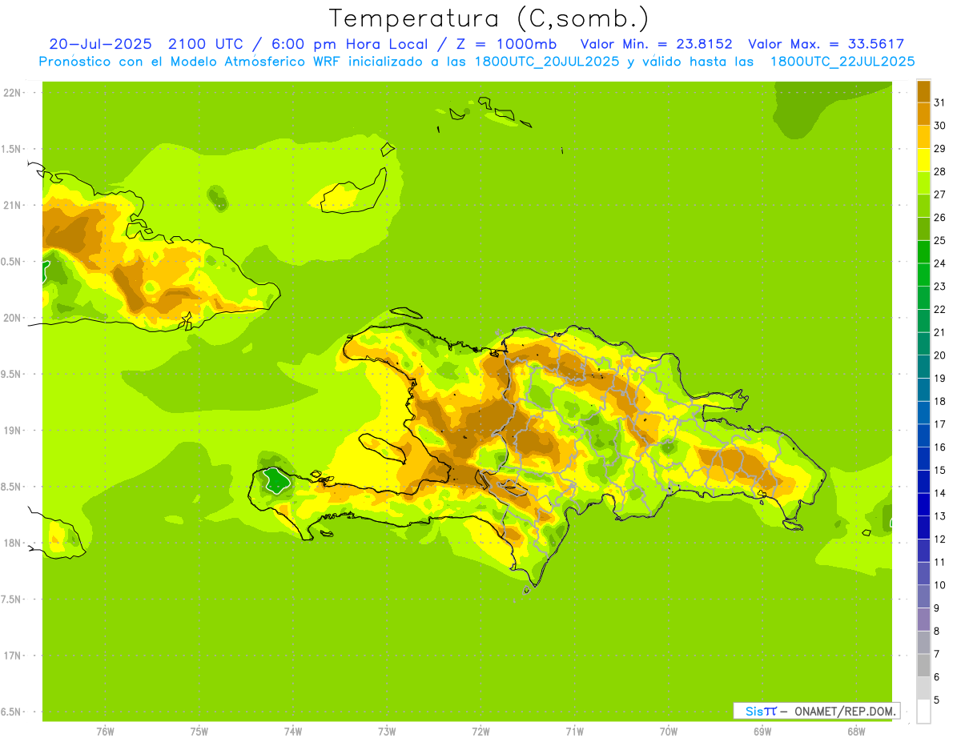Click the legend value 15
Screen dimensions: 961x742
939,470
